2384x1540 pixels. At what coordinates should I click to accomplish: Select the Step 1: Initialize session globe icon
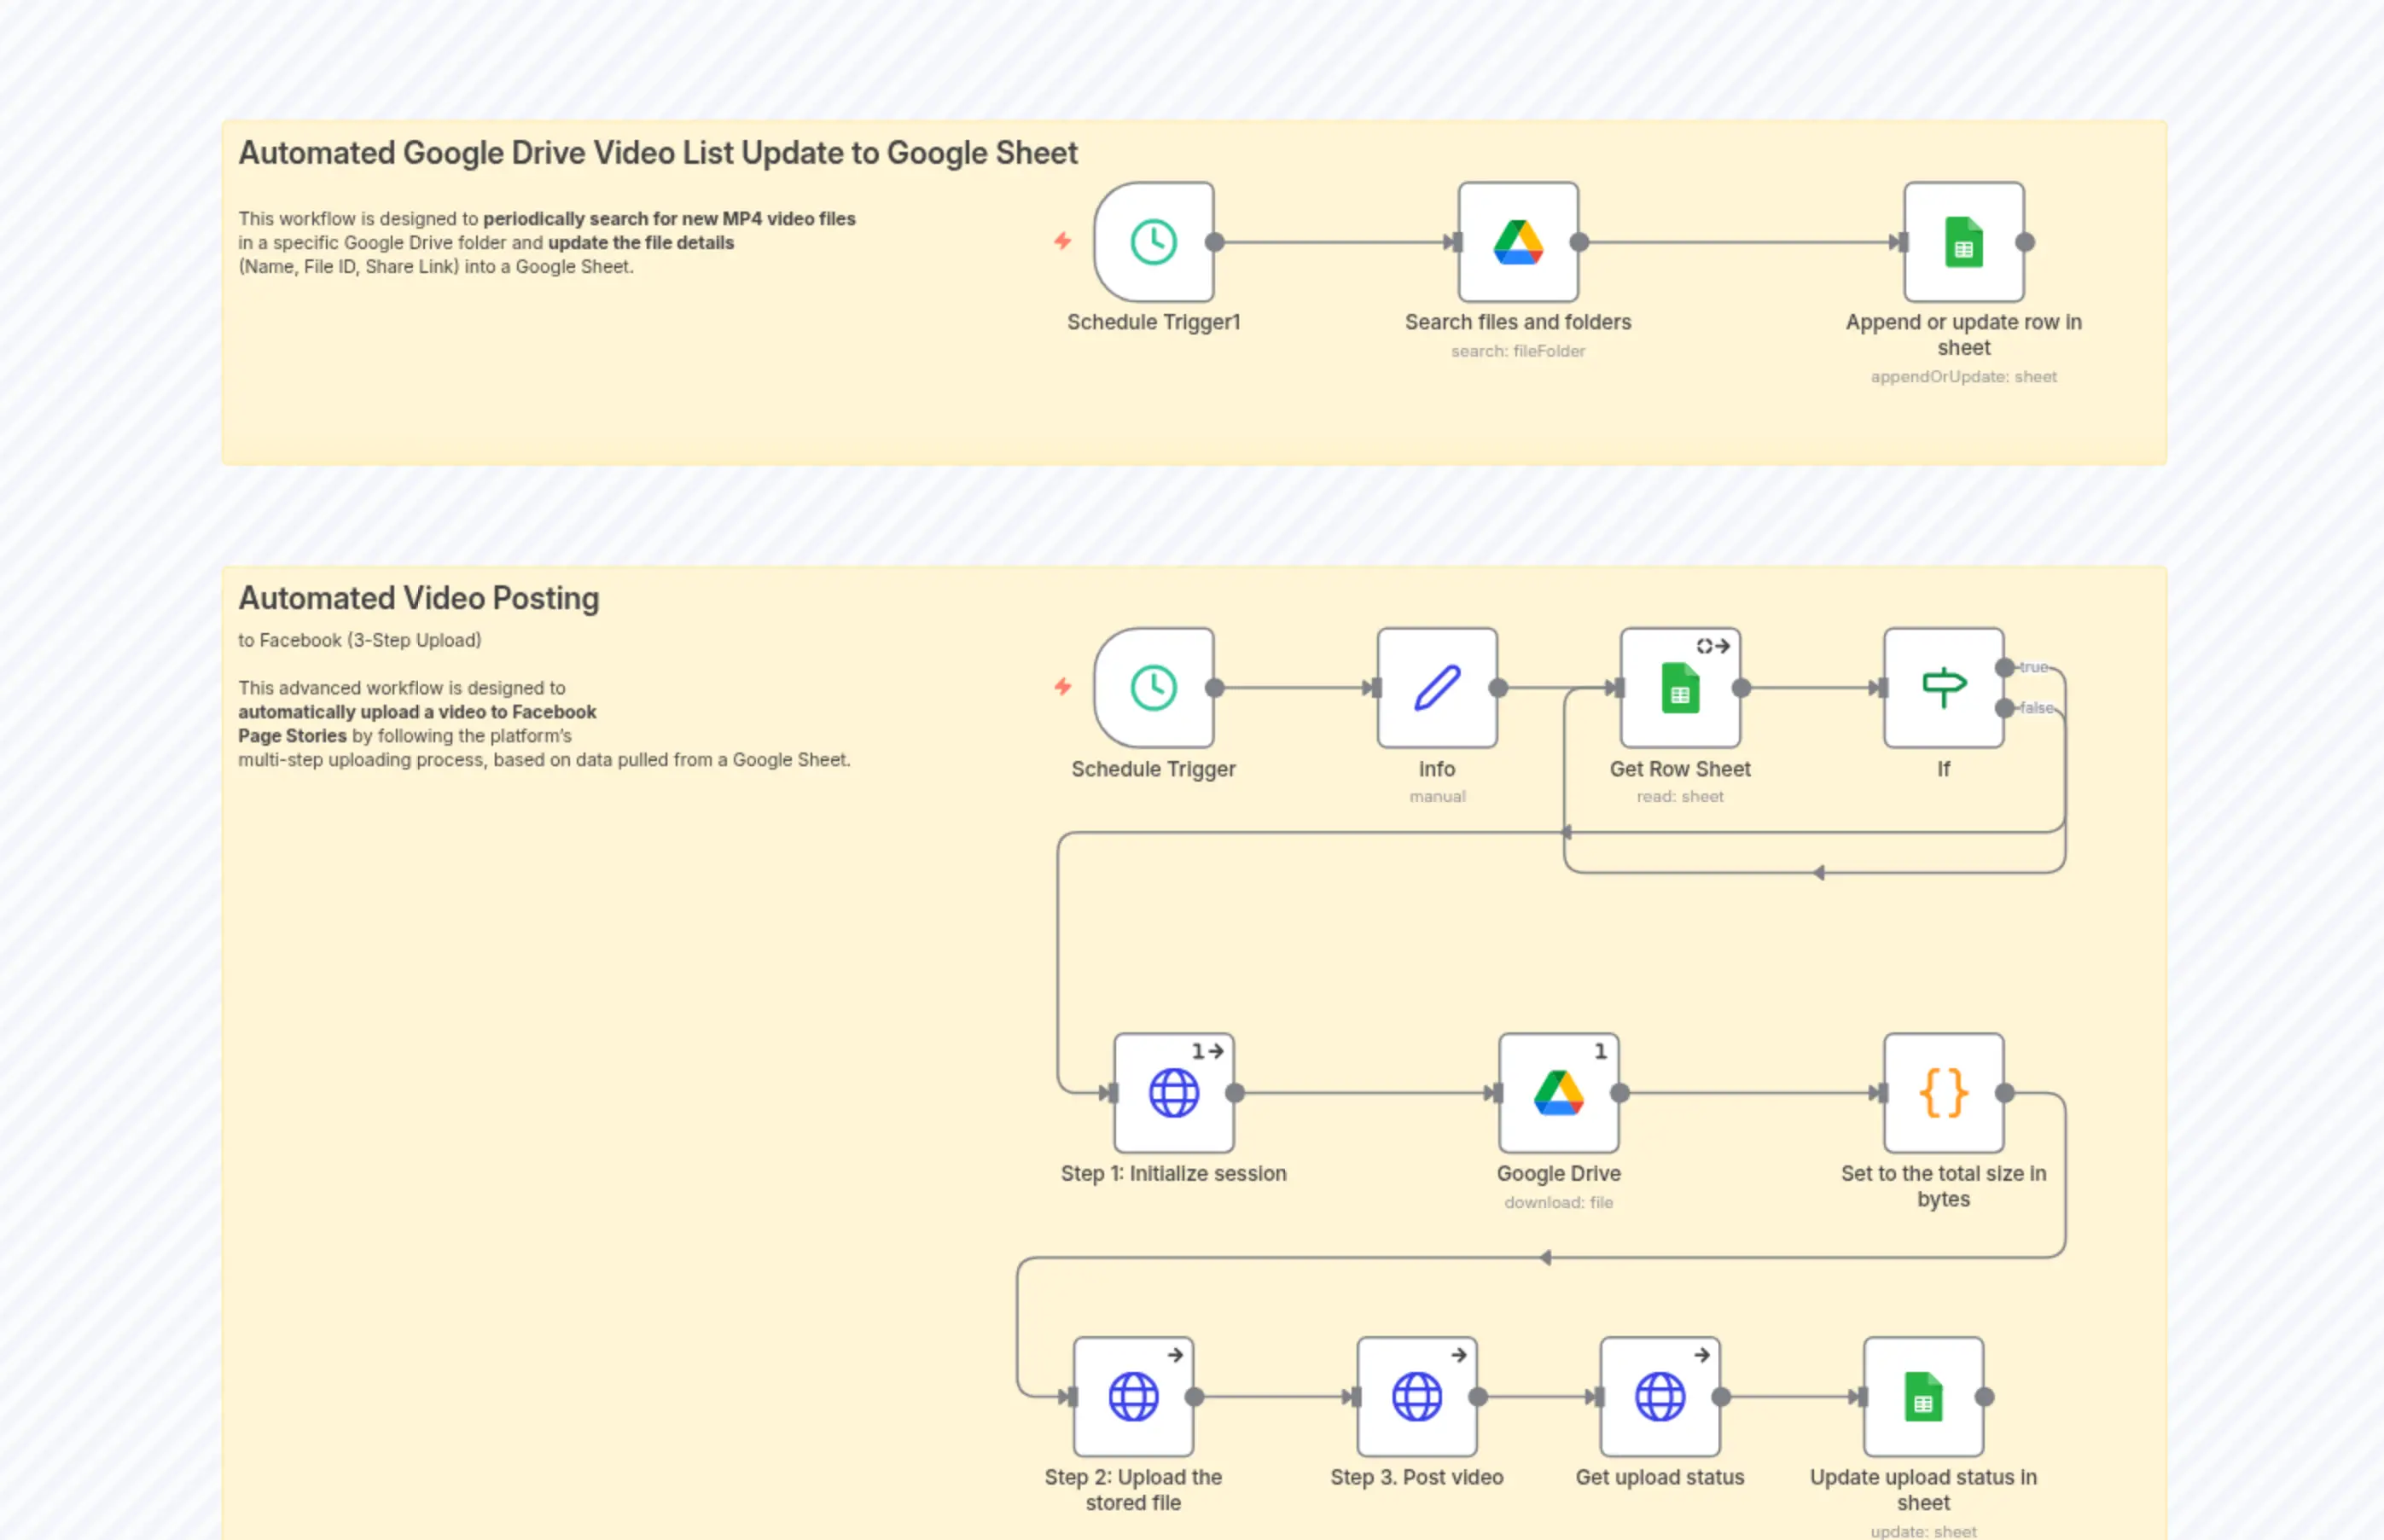click(1174, 1093)
